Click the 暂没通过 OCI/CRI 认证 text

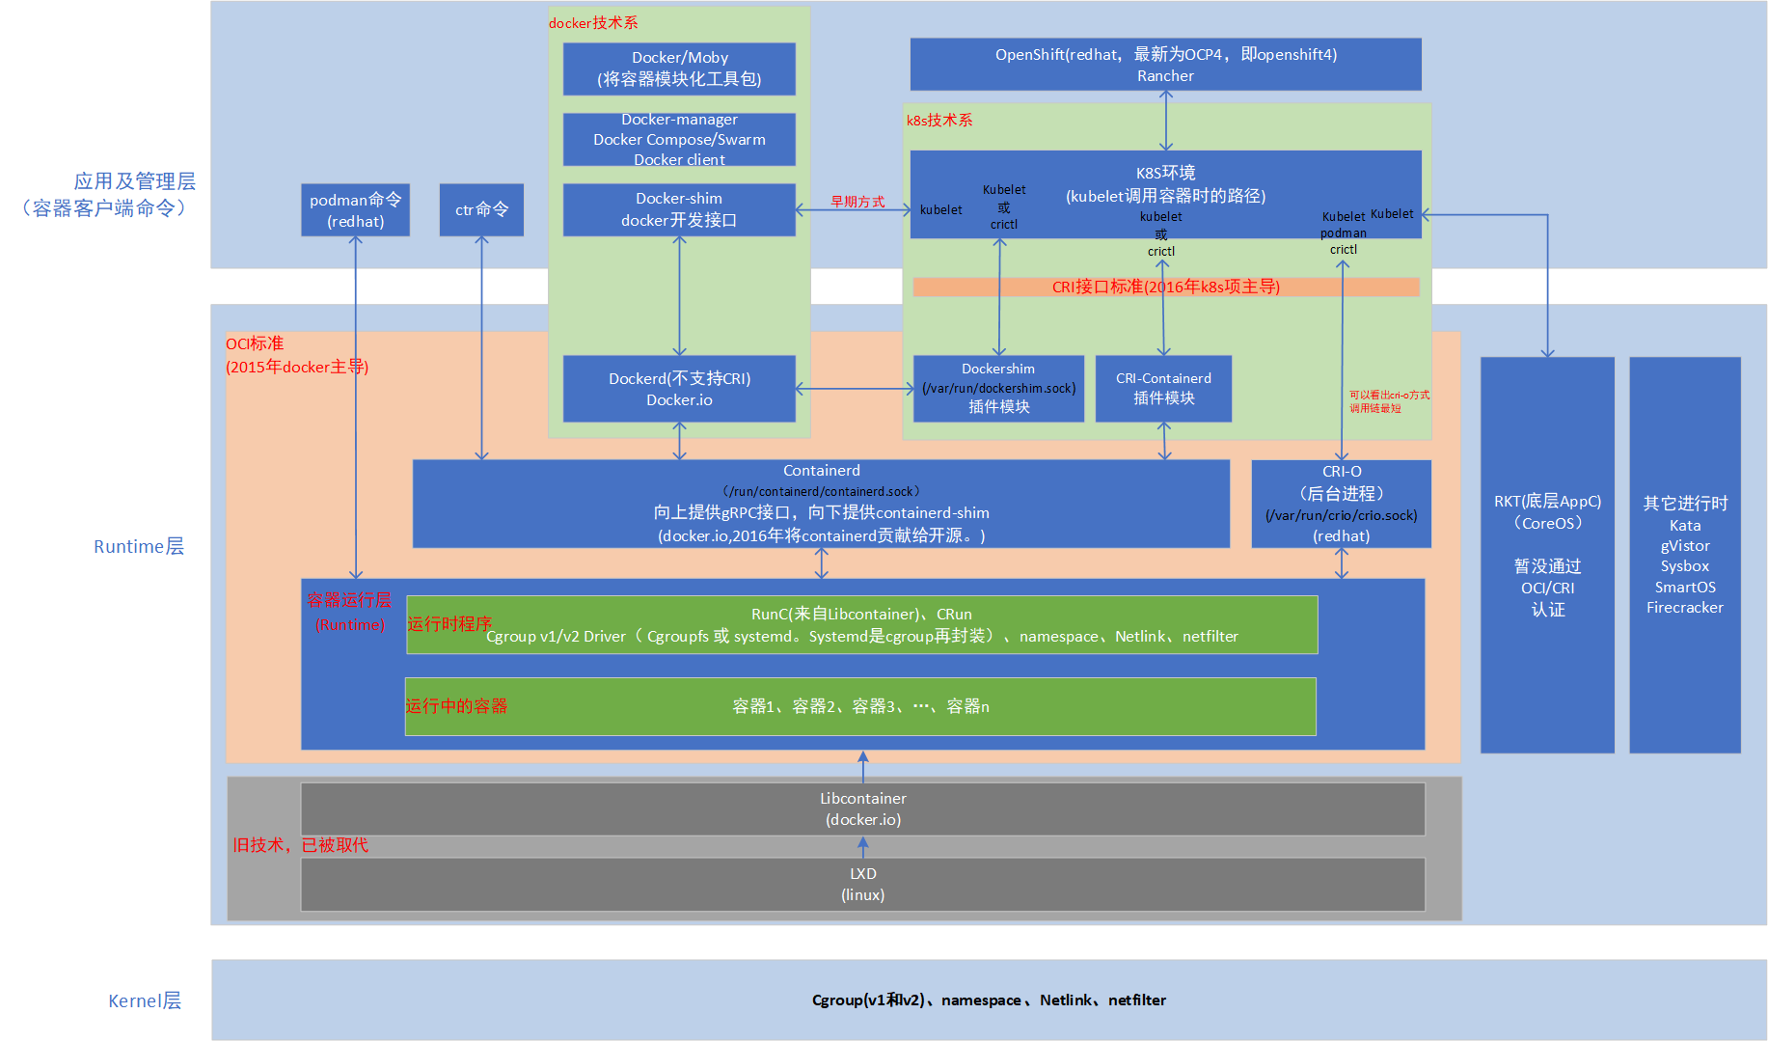point(1547,588)
